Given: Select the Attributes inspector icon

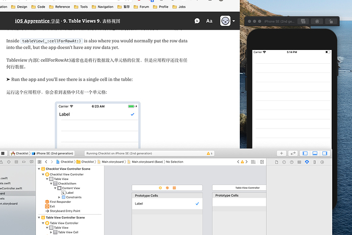Looking at the screenshot, I should point(307,162).
